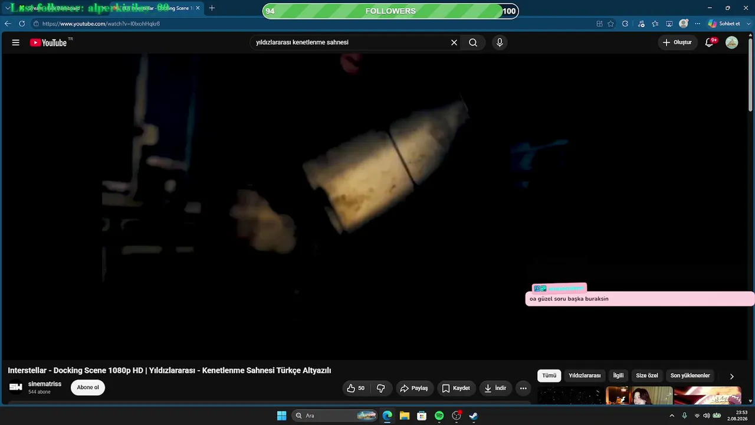
Task: Subscribe with the Abone ol button
Action: click(88, 387)
